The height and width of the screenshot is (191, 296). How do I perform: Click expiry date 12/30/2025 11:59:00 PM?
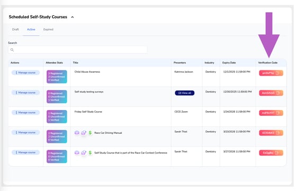pos(237,92)
